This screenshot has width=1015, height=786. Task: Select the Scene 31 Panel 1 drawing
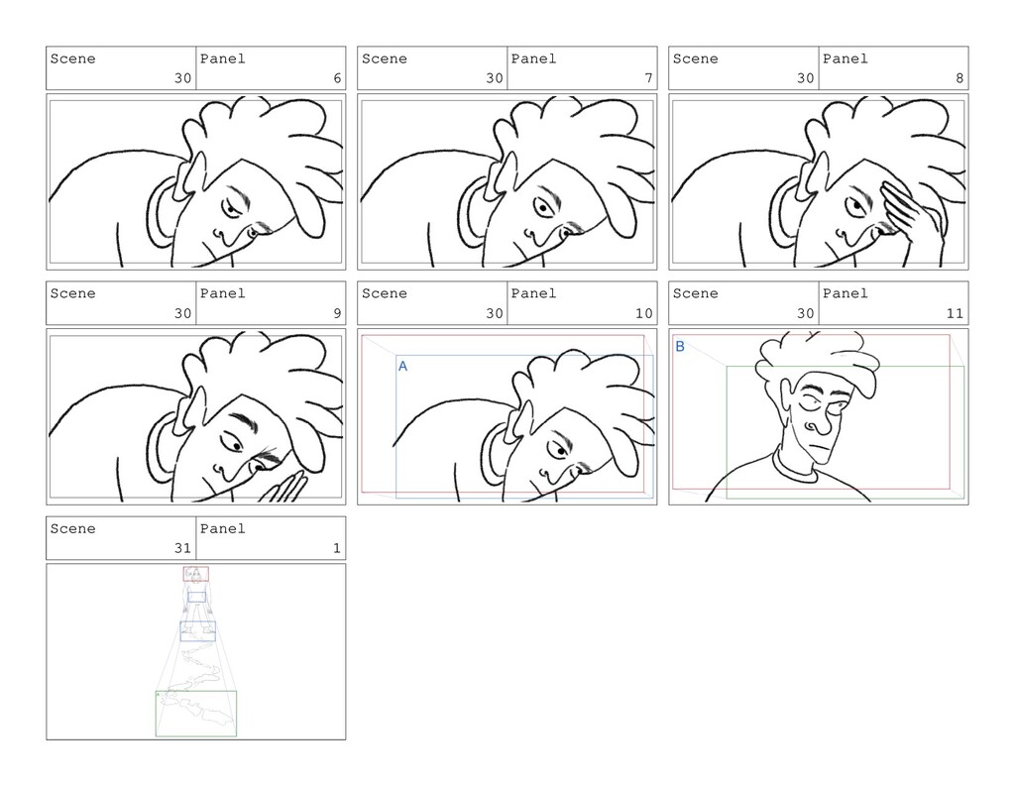pos(196,652)
